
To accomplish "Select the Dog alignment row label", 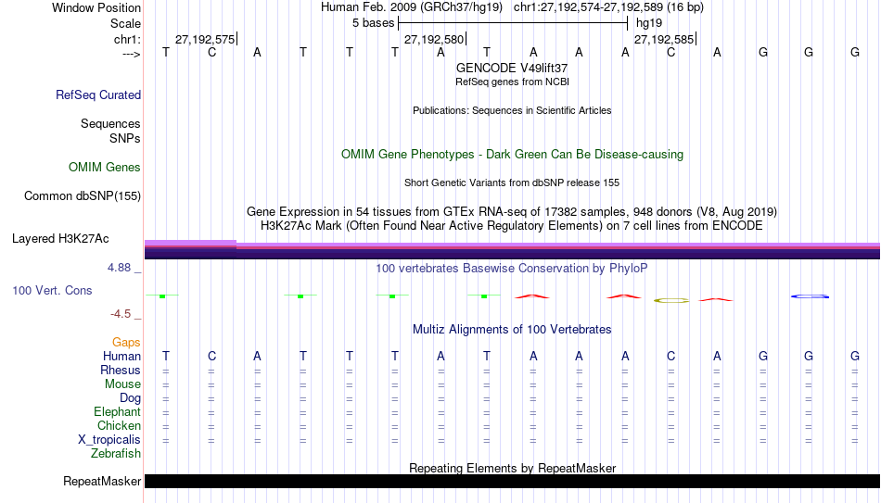I will pos(131,398).
